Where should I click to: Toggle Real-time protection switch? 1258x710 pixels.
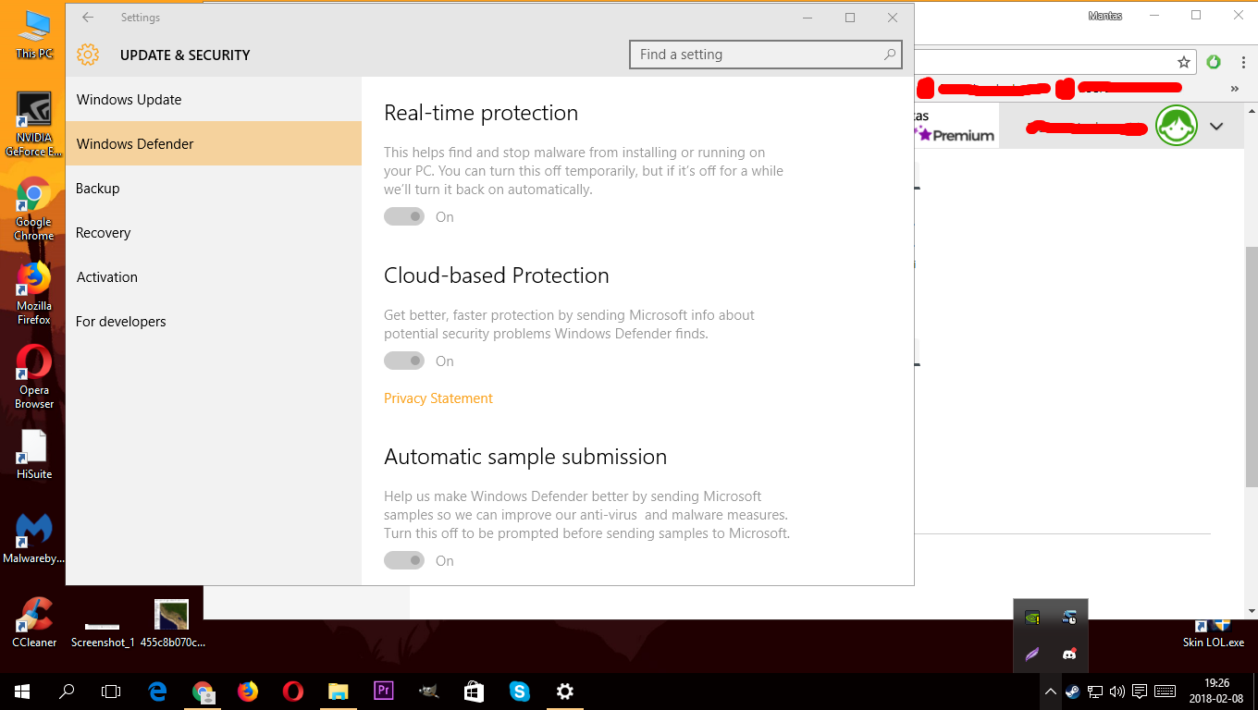point(404,216)
